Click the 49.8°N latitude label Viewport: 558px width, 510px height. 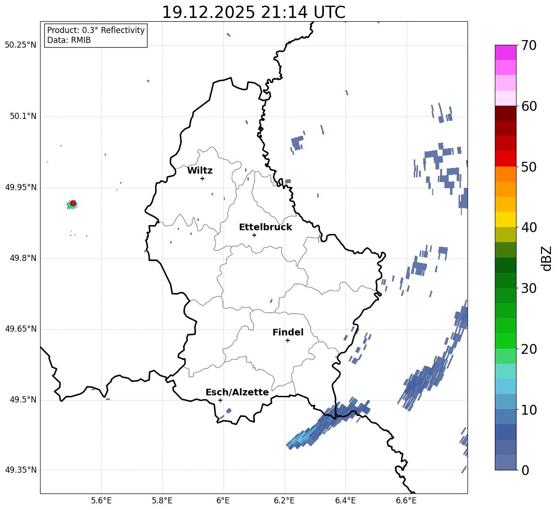(23, 258)
